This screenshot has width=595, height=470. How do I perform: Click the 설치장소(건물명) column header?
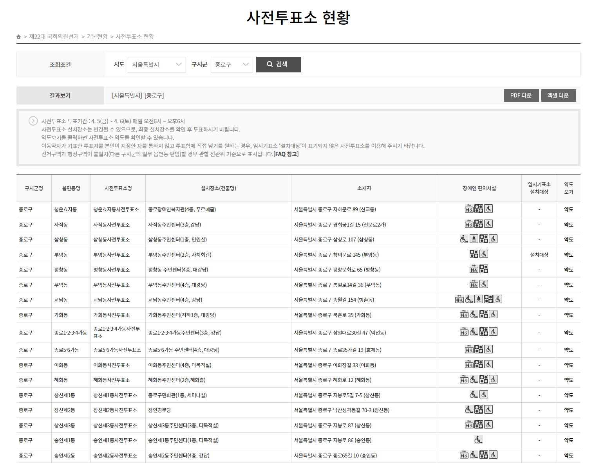(x=218, y=188)
